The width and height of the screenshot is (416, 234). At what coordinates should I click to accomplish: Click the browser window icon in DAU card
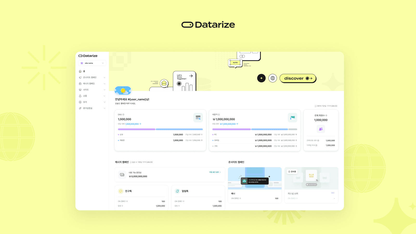click(x=198, y=118)
